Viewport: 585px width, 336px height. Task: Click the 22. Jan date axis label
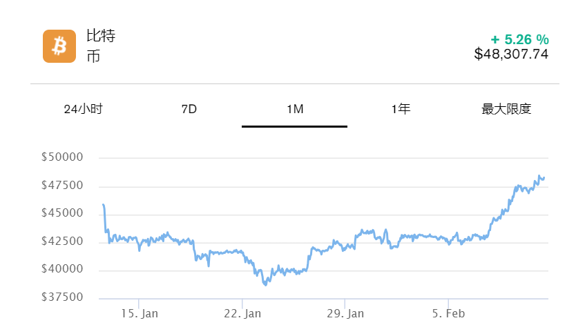click(x=243, y=314)
